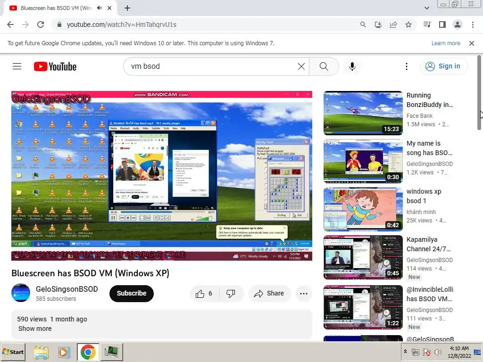The width and height of the screenshot is (483, 362).
Task: Click the browser forward arrow
Action: pyautogui.click(x=25, y=25)
